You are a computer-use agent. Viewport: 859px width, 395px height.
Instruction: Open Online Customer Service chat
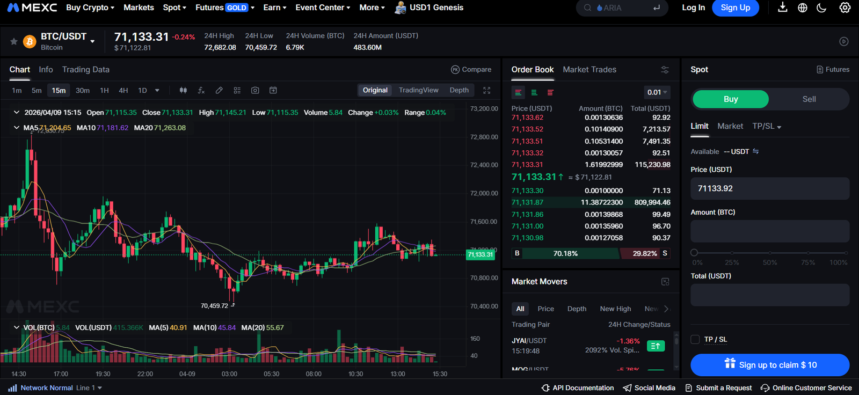pos(806,387)
